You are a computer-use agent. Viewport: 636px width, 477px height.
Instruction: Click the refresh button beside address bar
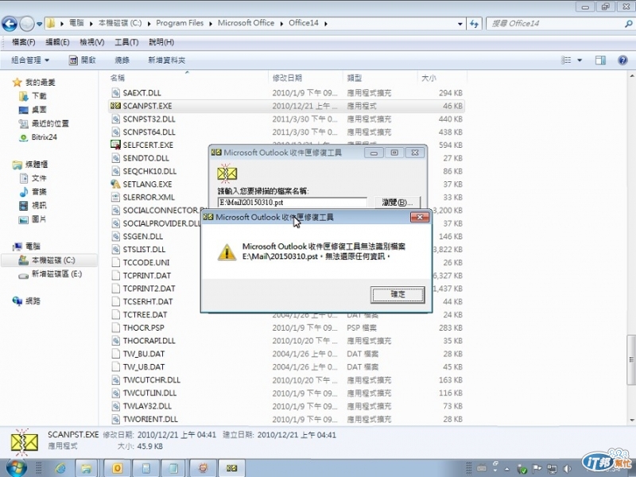click(474, 24)
